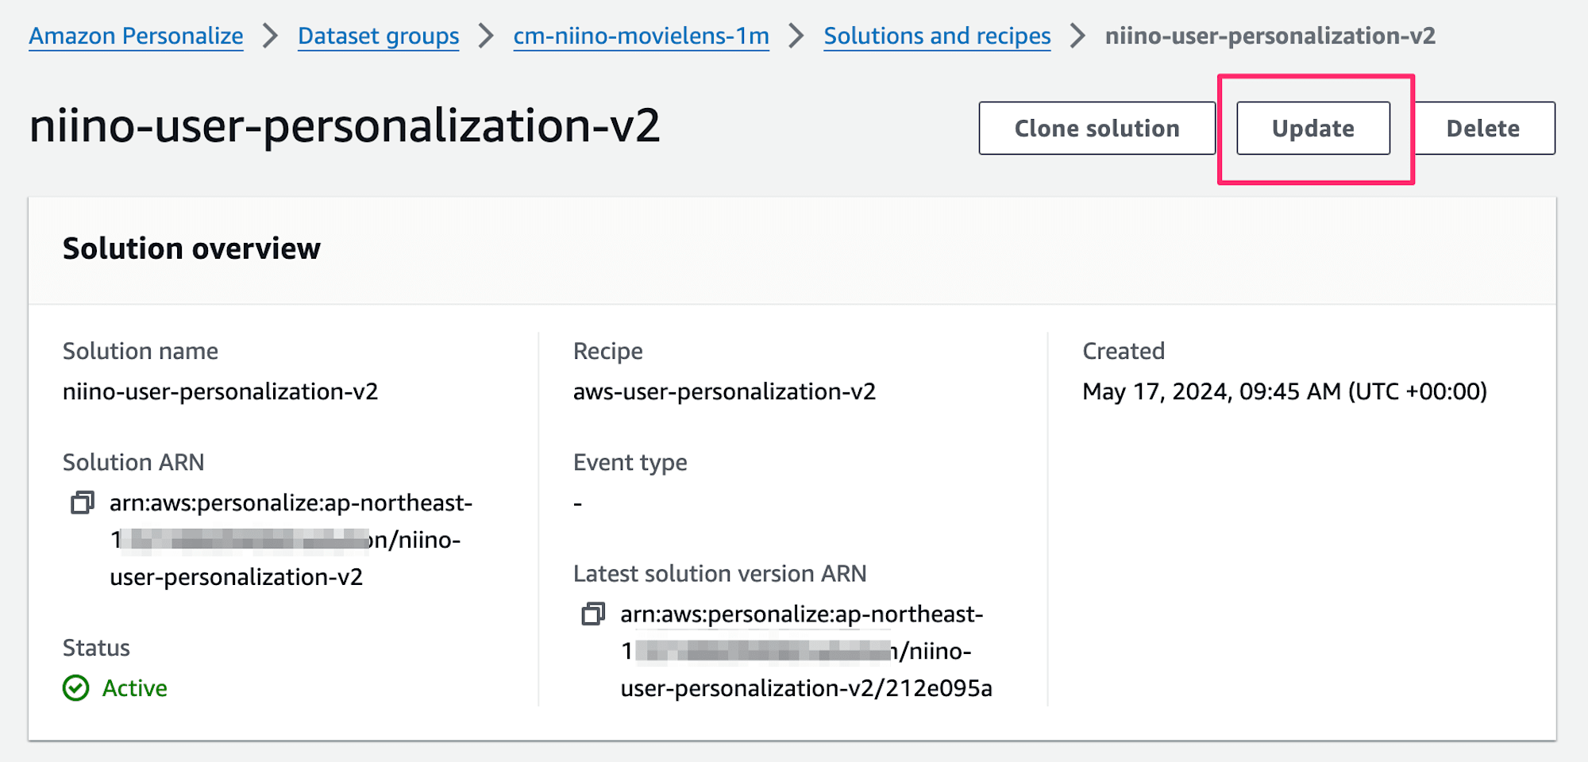The height and width of the screenshot is (762, 1588).
Task: Select the Active status text
Action: pyautogui.click(x=135, y=688)
